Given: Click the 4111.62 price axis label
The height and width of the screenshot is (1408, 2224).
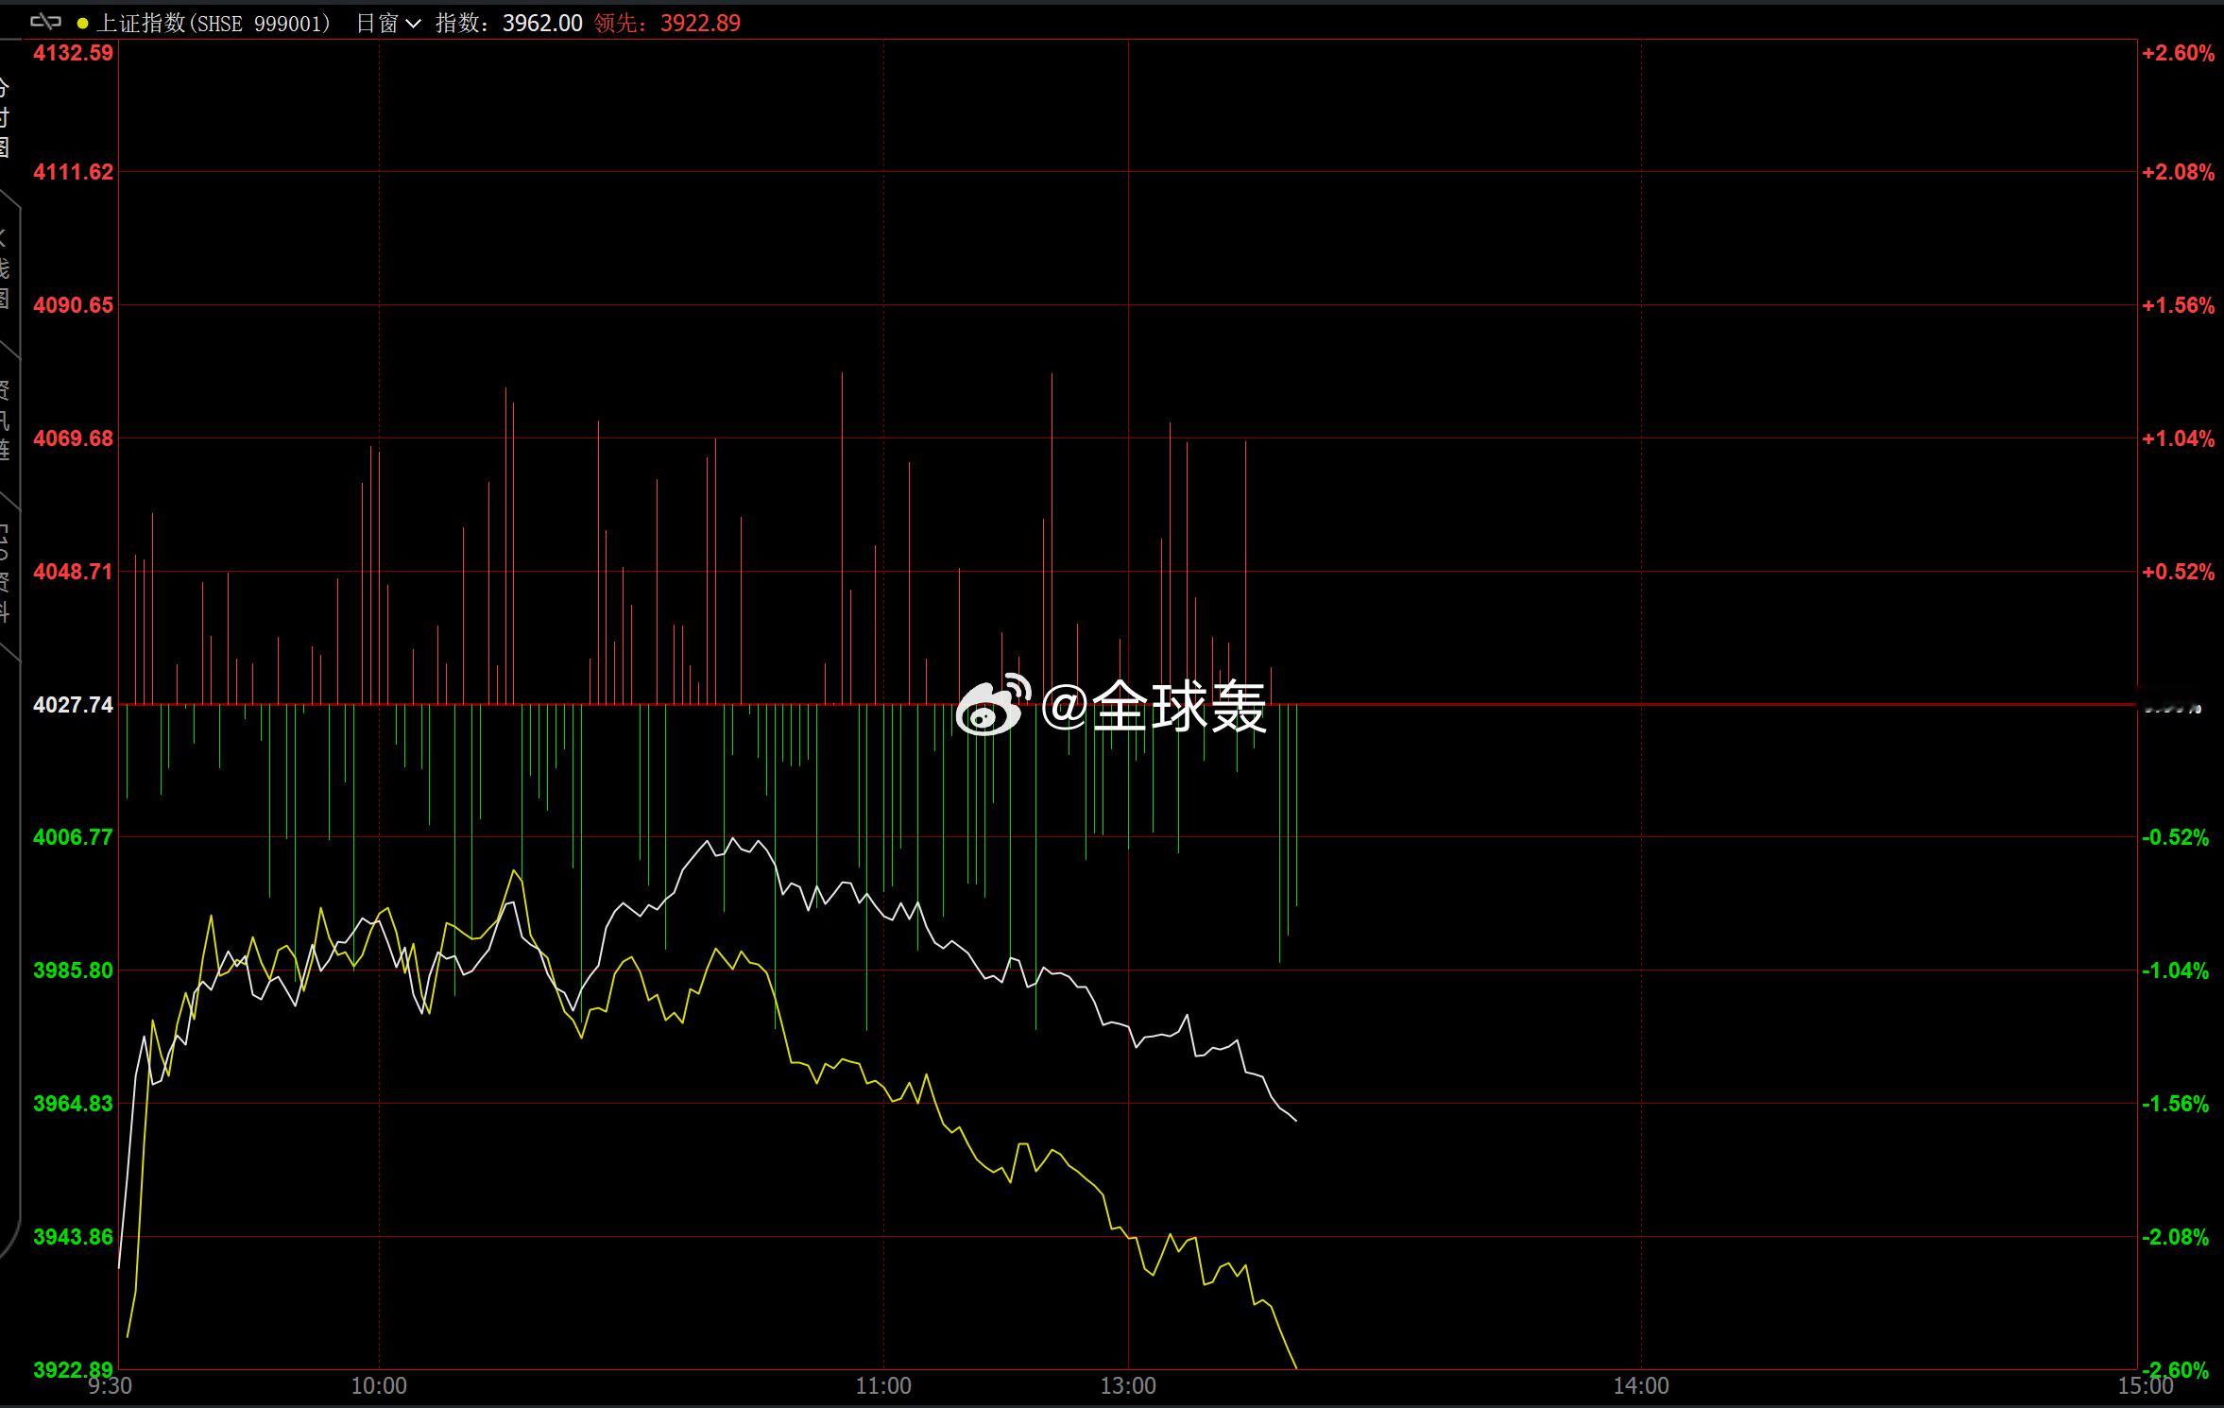Looking at the screenshot, I should tap(73, 172).
